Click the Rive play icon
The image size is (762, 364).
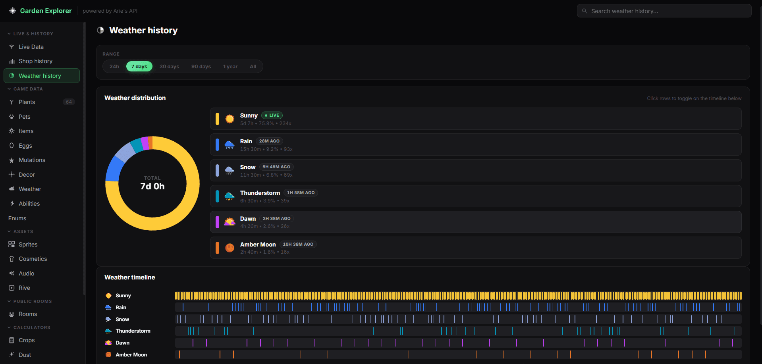tap(12, 288)
